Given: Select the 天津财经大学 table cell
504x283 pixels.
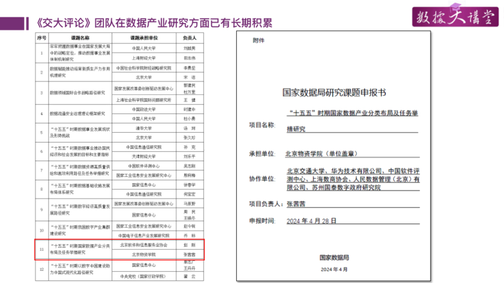Looking at the screenshot, I should (x=144, y=157).
